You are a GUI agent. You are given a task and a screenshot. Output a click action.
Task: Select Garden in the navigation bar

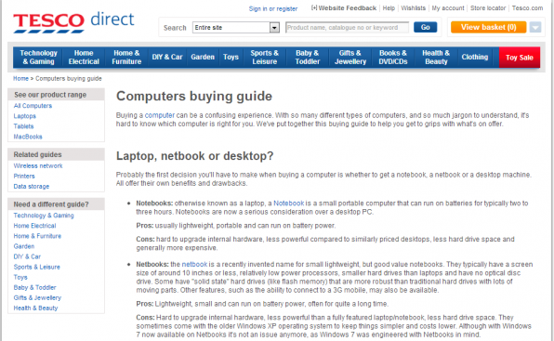[x=203, y=58]
